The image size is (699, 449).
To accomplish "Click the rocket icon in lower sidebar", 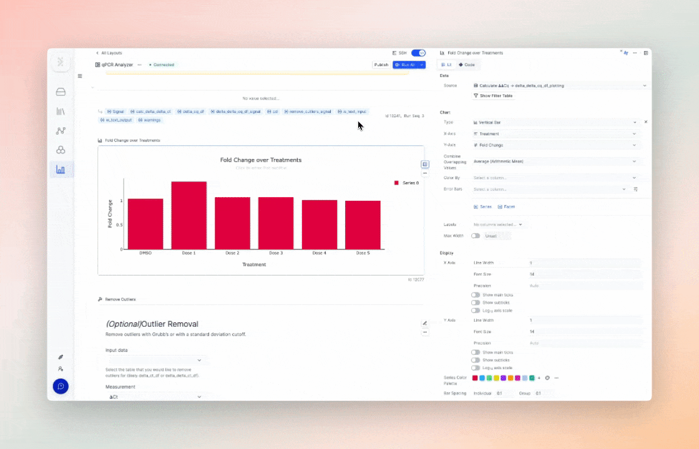I will click(x=61, y=357).
